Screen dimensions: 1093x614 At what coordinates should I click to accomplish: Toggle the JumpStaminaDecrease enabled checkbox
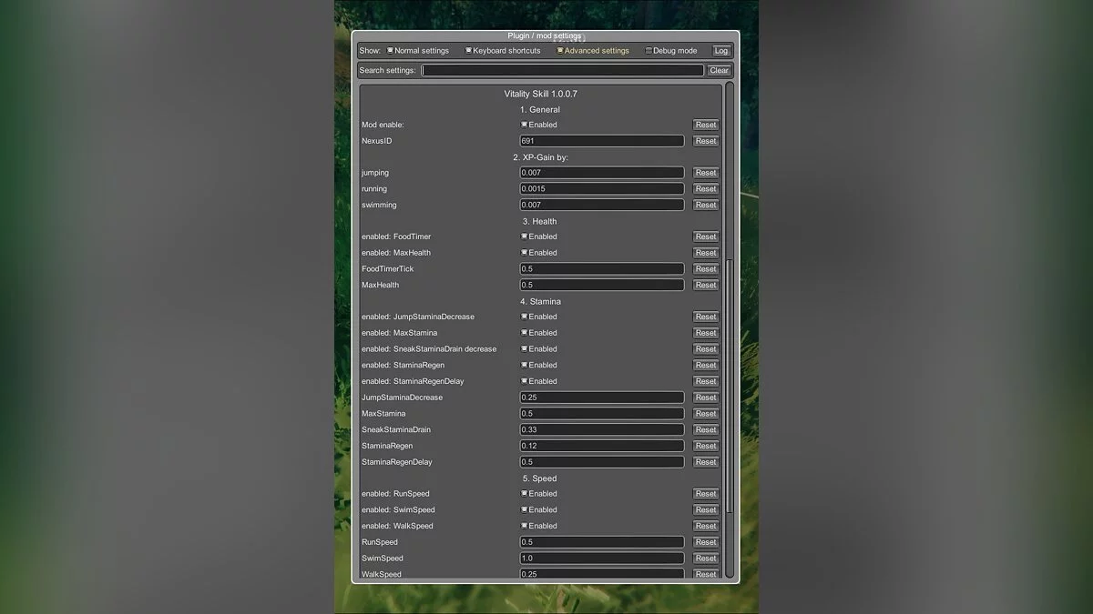click(x=525, y=317)
